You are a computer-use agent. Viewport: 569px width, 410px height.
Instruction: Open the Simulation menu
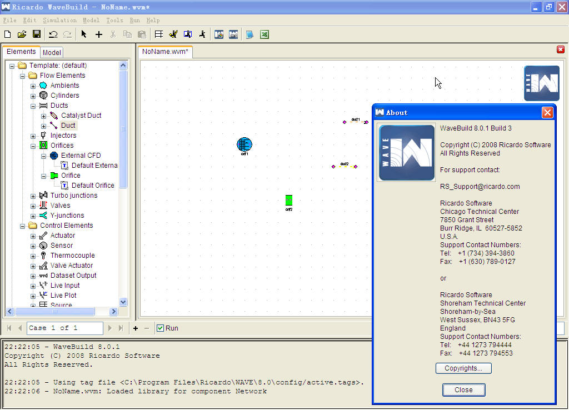pos(59,21)
